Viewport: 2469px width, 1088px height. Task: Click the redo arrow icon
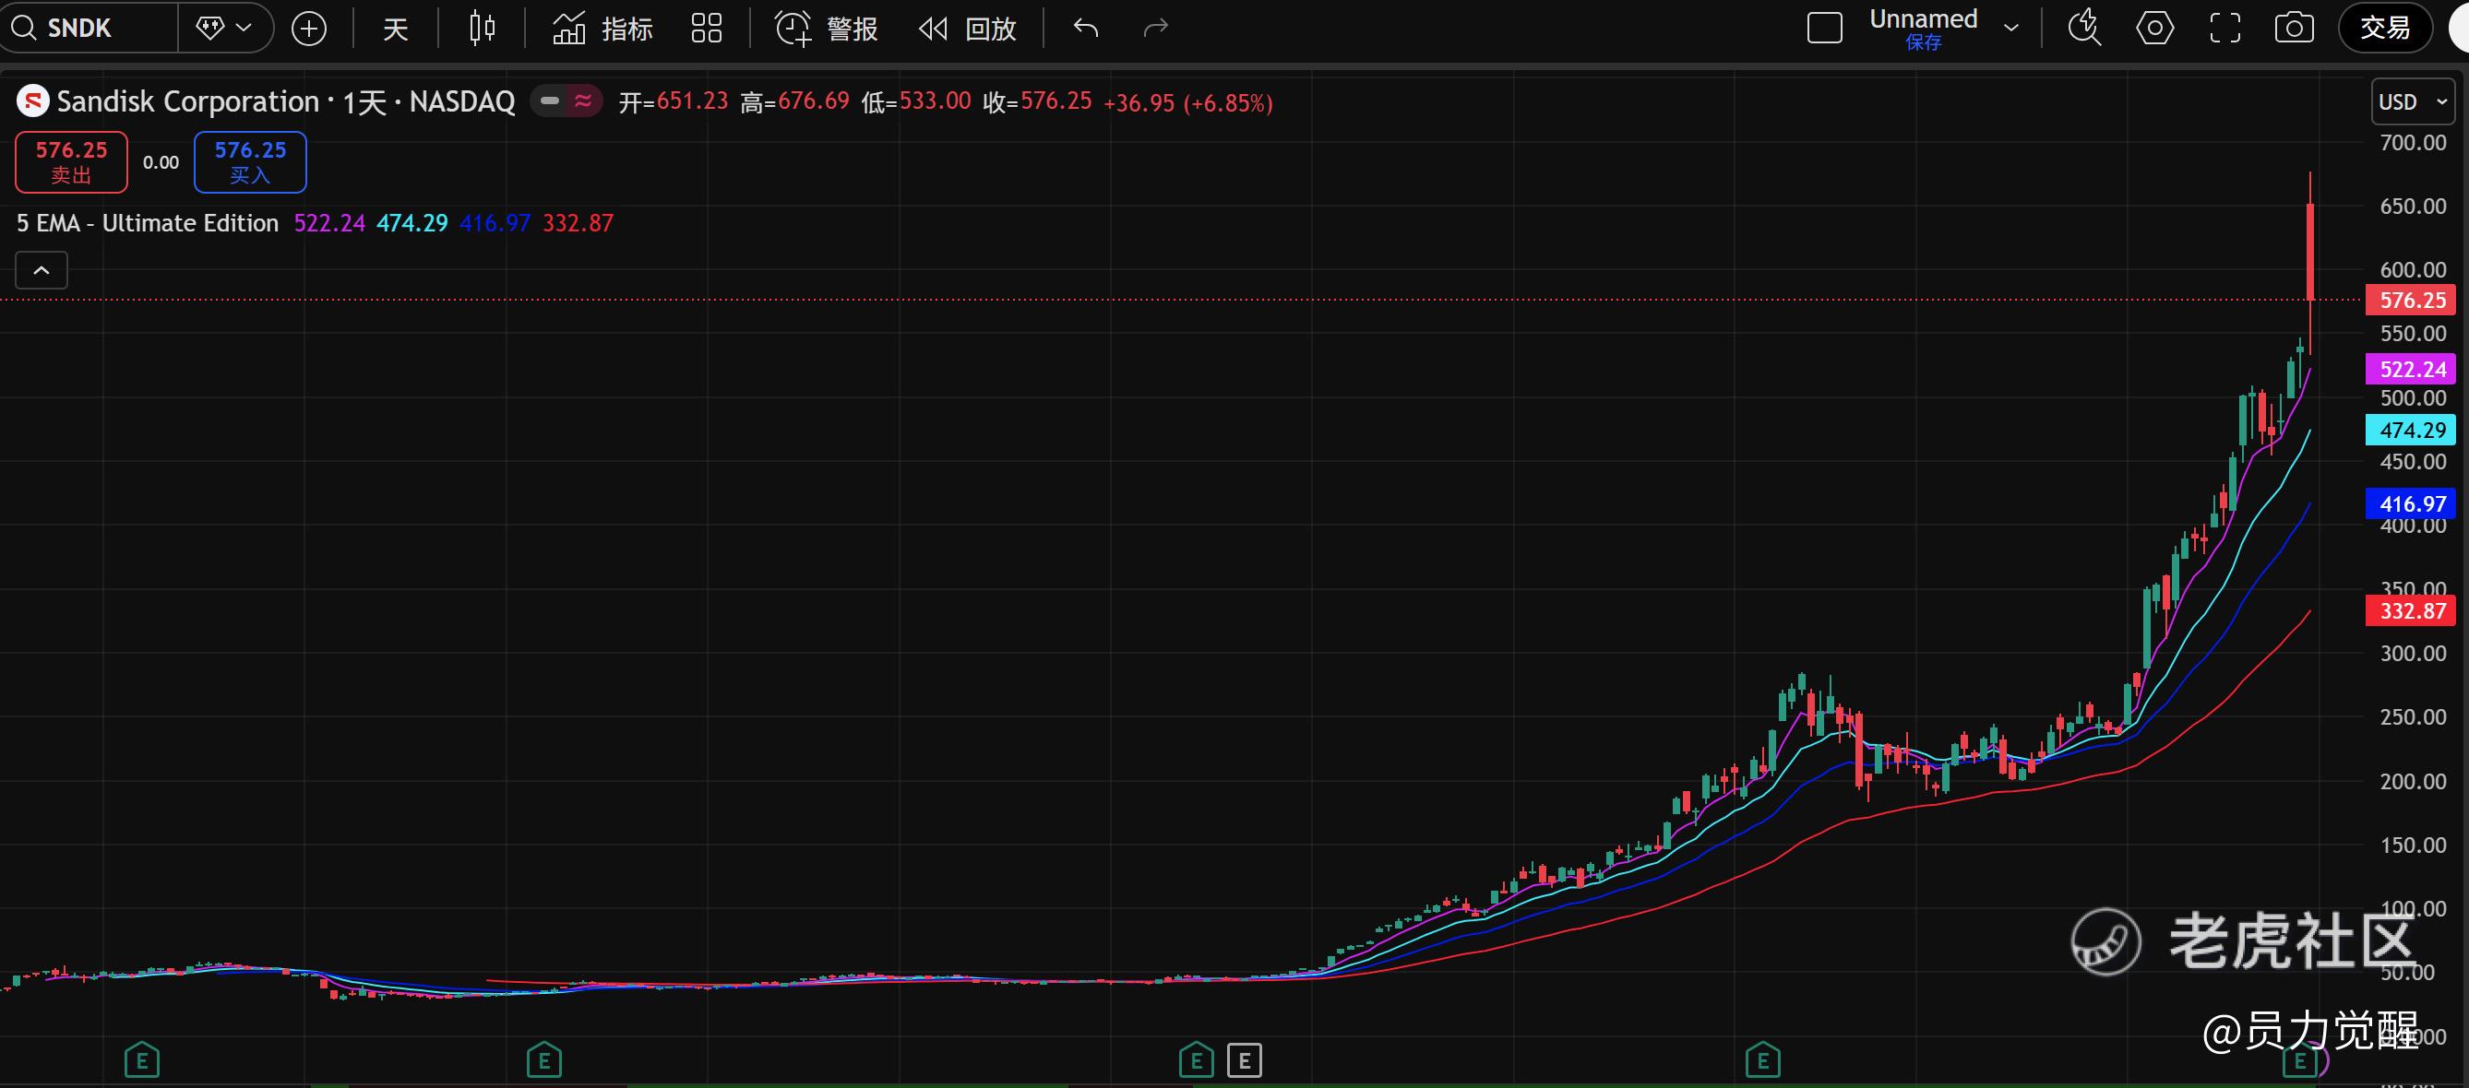(x=1156, y=29)
